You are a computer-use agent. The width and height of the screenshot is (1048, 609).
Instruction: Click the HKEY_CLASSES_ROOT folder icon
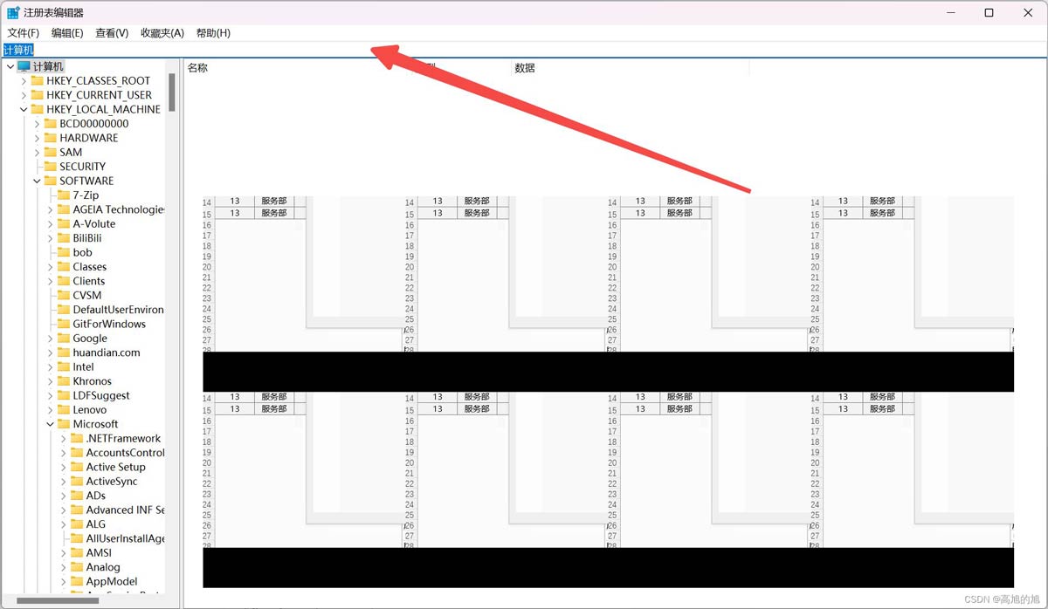coord(37,81)
